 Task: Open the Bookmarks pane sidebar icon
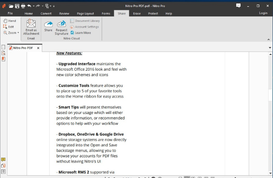3,59
